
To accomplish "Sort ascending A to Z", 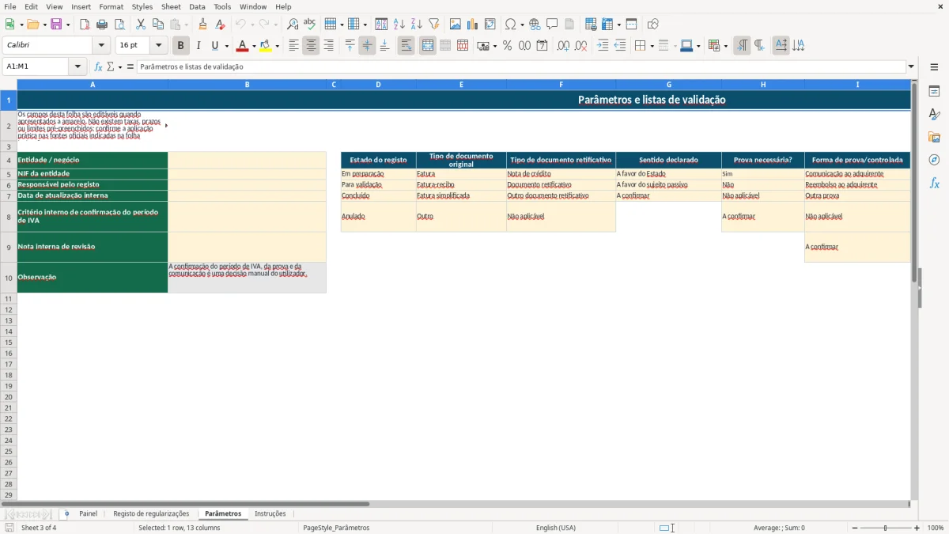I will 399,25.
